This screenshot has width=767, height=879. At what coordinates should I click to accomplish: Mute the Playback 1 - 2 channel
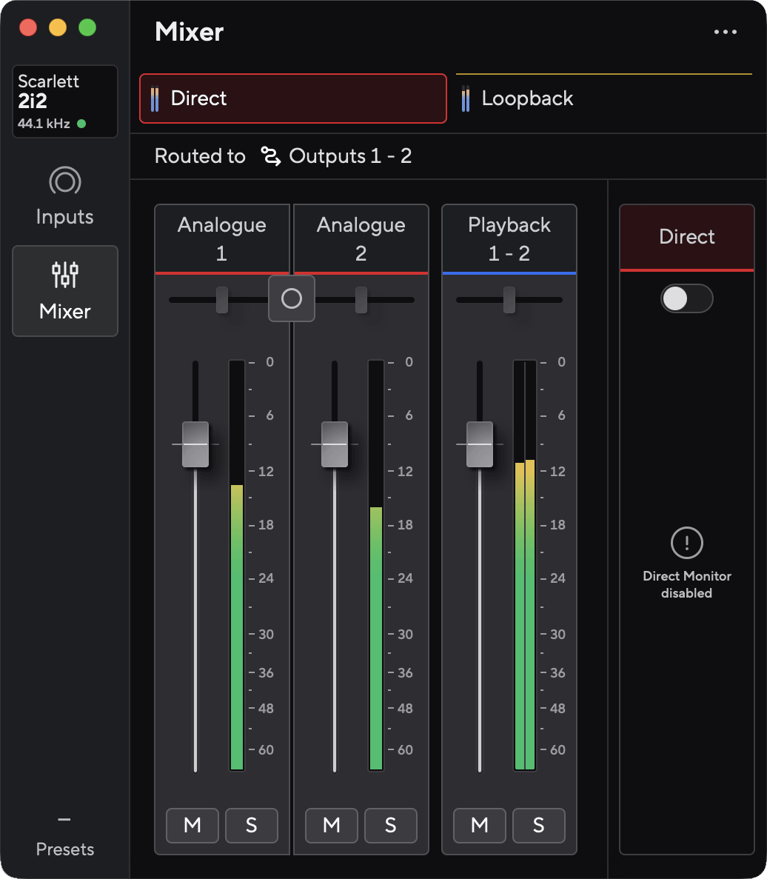click(x=479, y=825)
